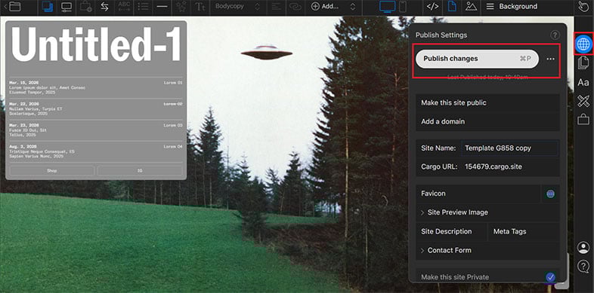Screen dimensions: 594x293
Task: Click the blue page document icon
Action: pyautogui.click(x=452, y=7)
